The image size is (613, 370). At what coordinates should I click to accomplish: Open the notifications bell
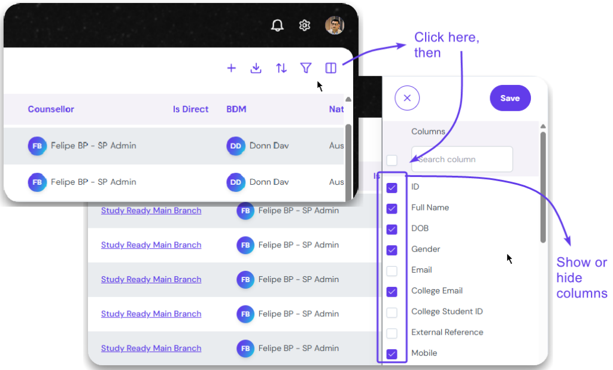pyautogui.click(x=277, y=25)
